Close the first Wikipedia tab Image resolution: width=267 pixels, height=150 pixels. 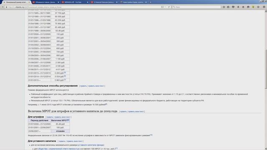(29, 2)
